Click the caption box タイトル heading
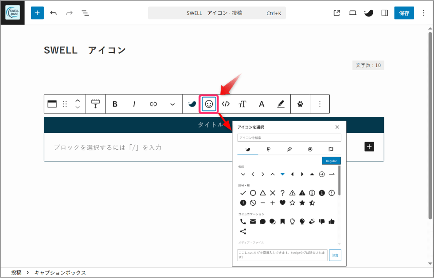Screen dimensions: 434x278 click(x=211, y=125)
